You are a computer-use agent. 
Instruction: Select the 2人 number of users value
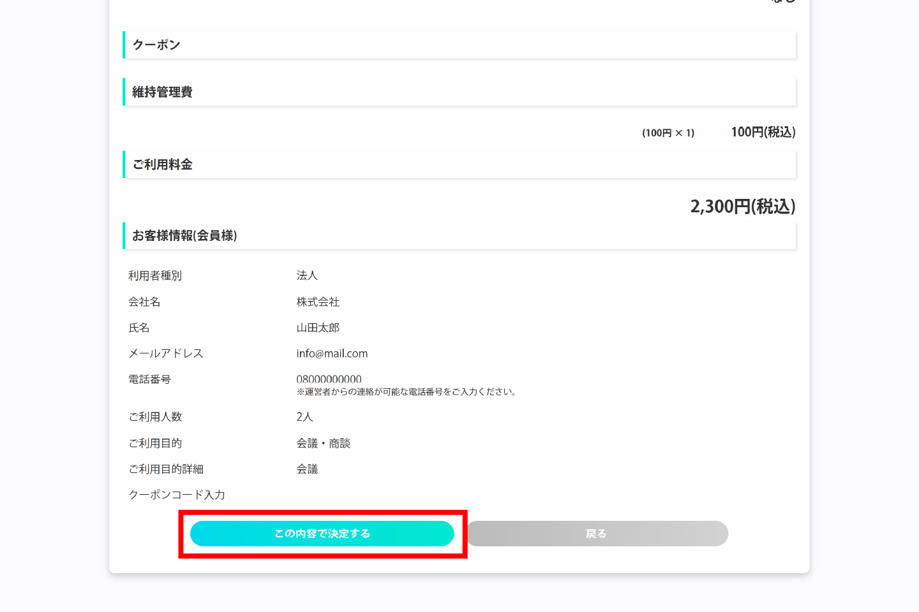(304, 417)
